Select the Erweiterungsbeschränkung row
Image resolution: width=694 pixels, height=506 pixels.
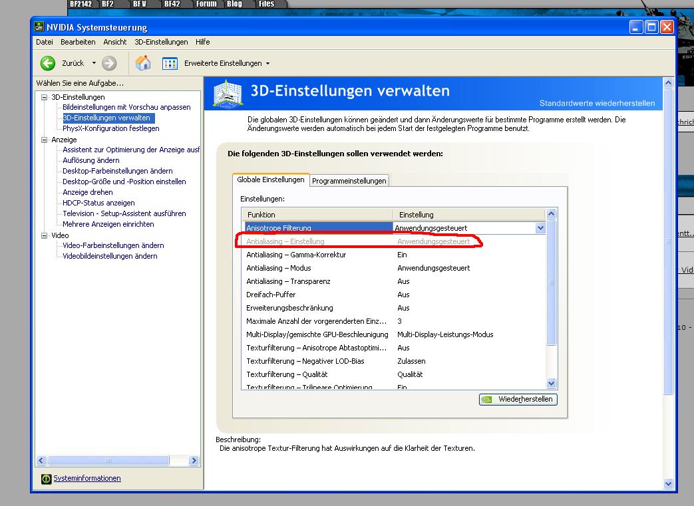click(395, 308)
